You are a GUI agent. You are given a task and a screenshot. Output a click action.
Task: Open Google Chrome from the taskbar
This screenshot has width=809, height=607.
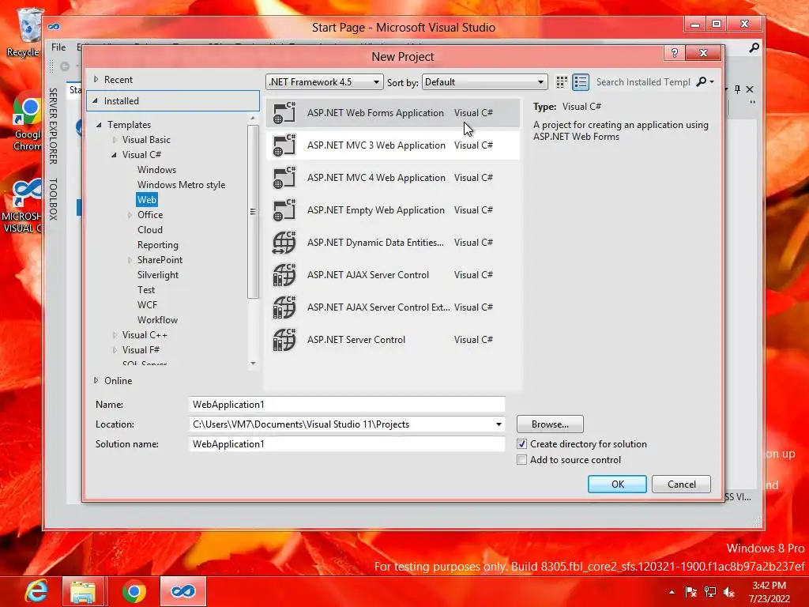134,591
